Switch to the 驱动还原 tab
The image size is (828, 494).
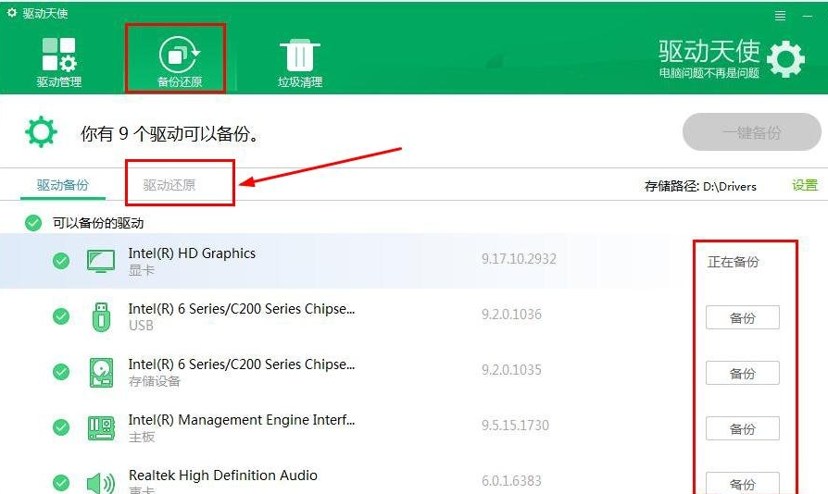[x=169, y=185]
